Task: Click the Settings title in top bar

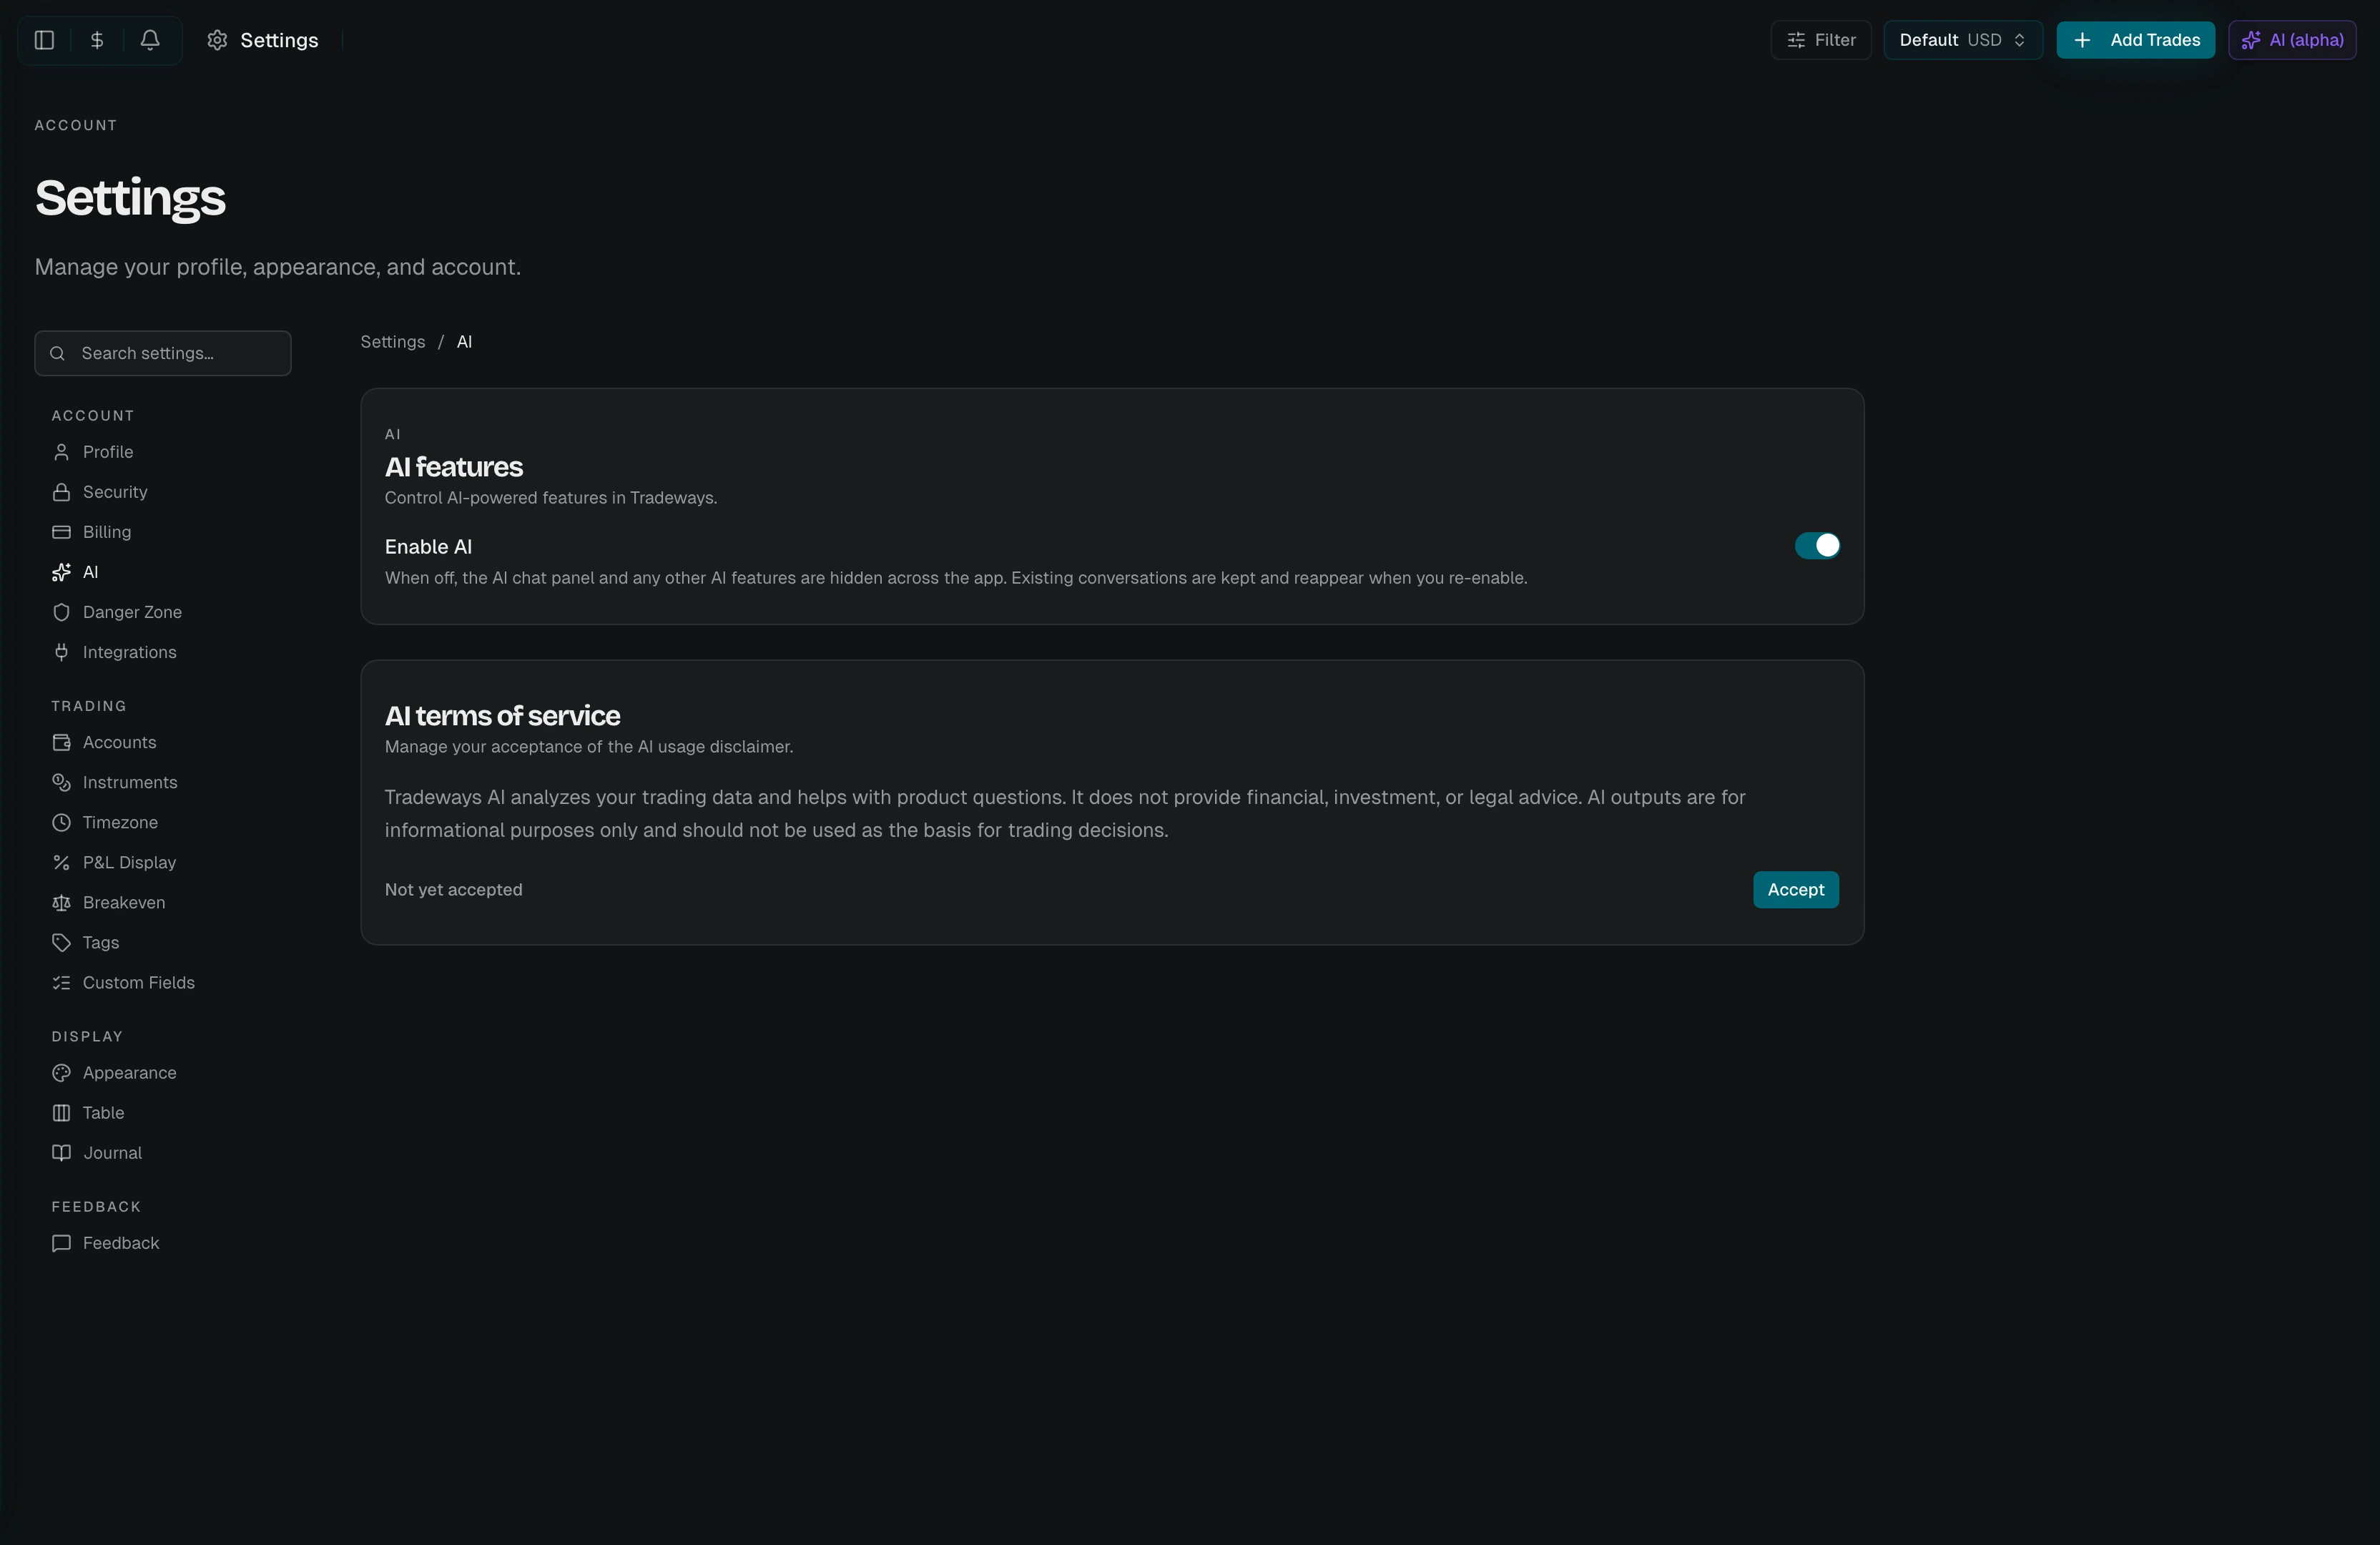Action: [x=279, y=40]
